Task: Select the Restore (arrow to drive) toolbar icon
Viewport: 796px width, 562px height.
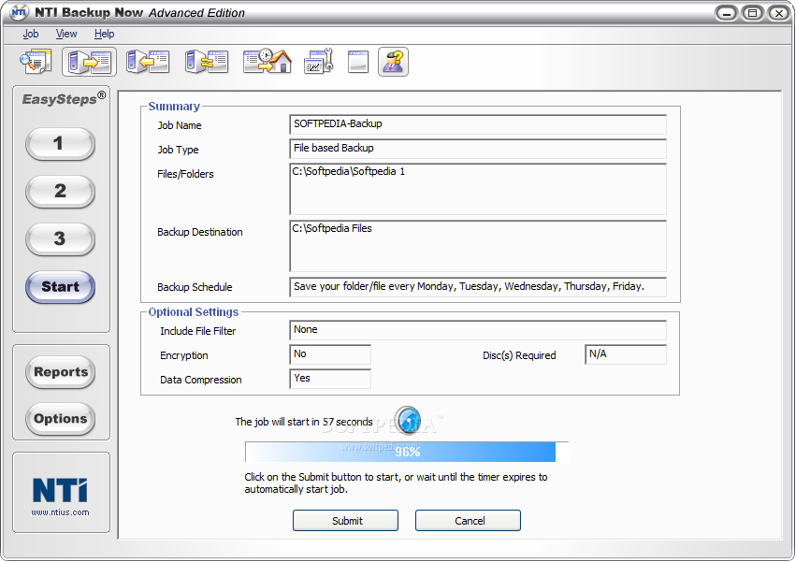Action: (x=148, y=62)
